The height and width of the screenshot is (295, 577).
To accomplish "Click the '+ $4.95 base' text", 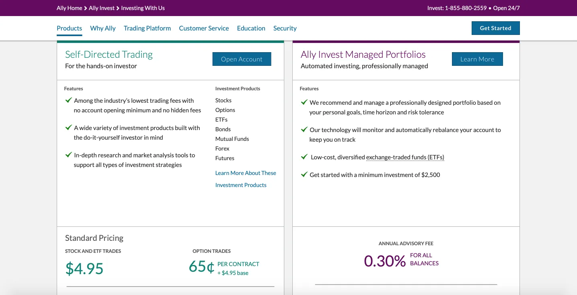I will 233,273.
